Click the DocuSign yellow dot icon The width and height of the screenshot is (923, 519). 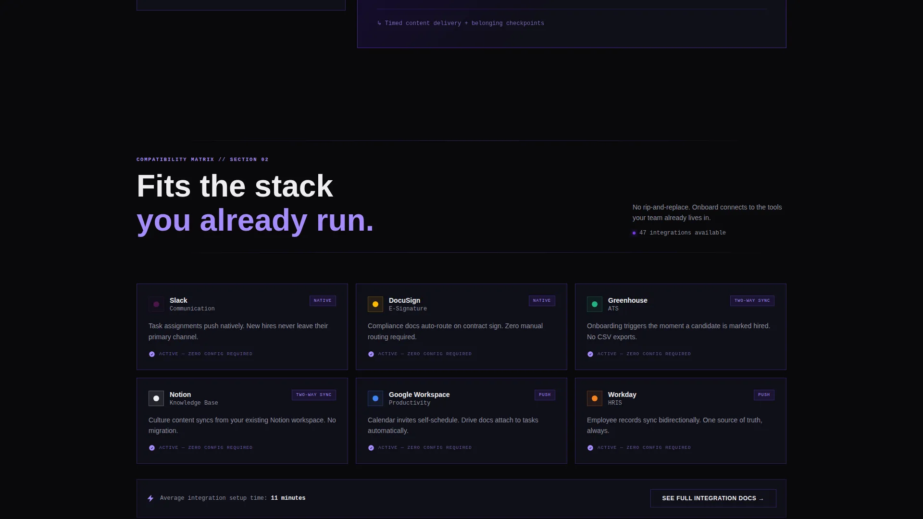375,304
